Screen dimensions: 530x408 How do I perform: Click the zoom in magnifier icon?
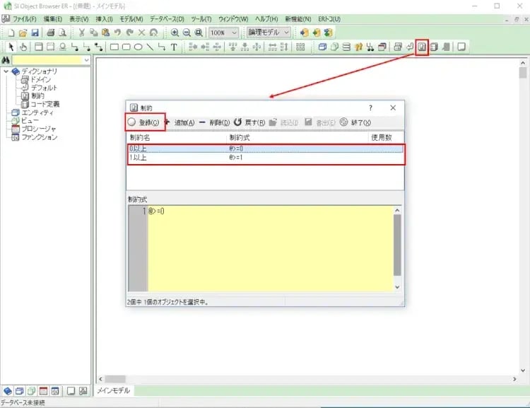[x=175, y=33]
